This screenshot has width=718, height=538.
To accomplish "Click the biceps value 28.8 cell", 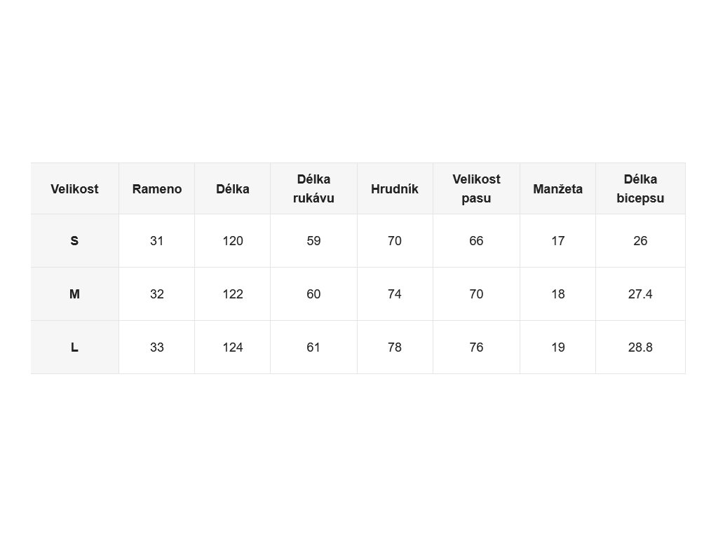I will point(640,347).
